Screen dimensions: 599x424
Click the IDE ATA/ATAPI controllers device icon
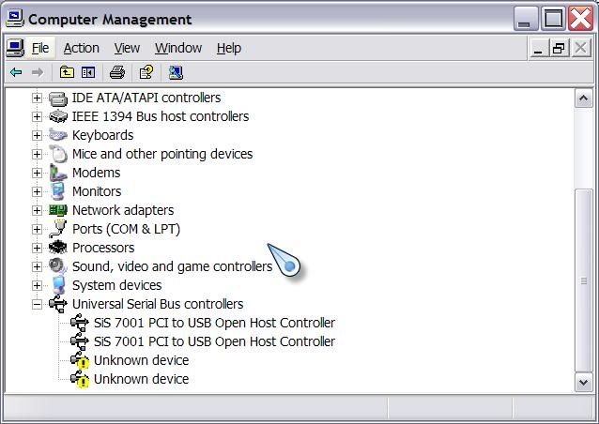coord(58,98)
